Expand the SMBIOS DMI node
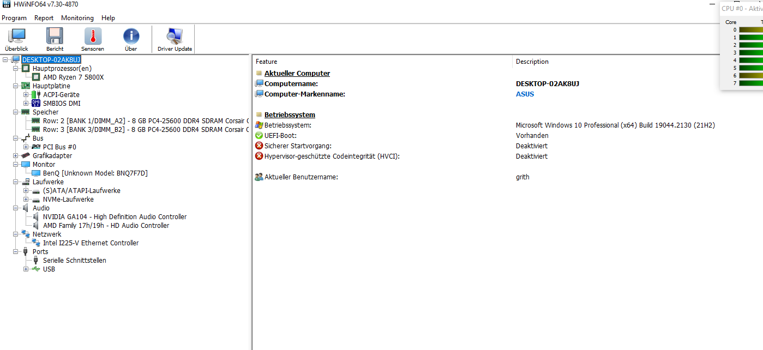This screenshot has height=350, width=763. [26, 103]
